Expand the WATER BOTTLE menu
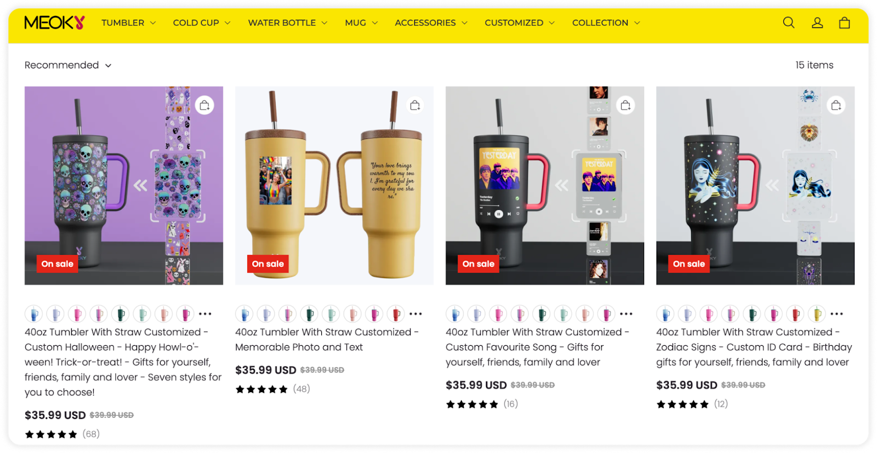 [288, 22]
